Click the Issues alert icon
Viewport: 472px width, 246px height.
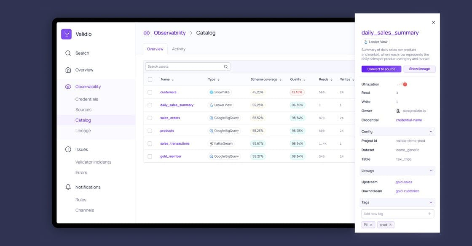(x=68, y=149)
